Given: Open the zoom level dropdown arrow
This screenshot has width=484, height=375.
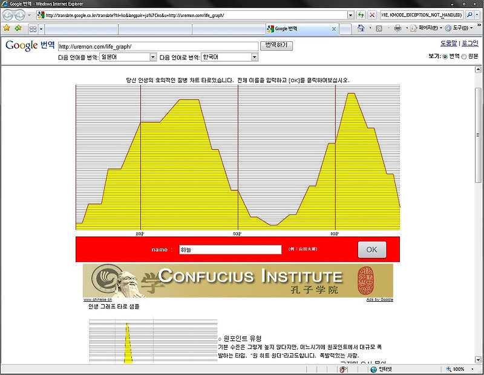Looking at the screenshot, I should 473,369.
